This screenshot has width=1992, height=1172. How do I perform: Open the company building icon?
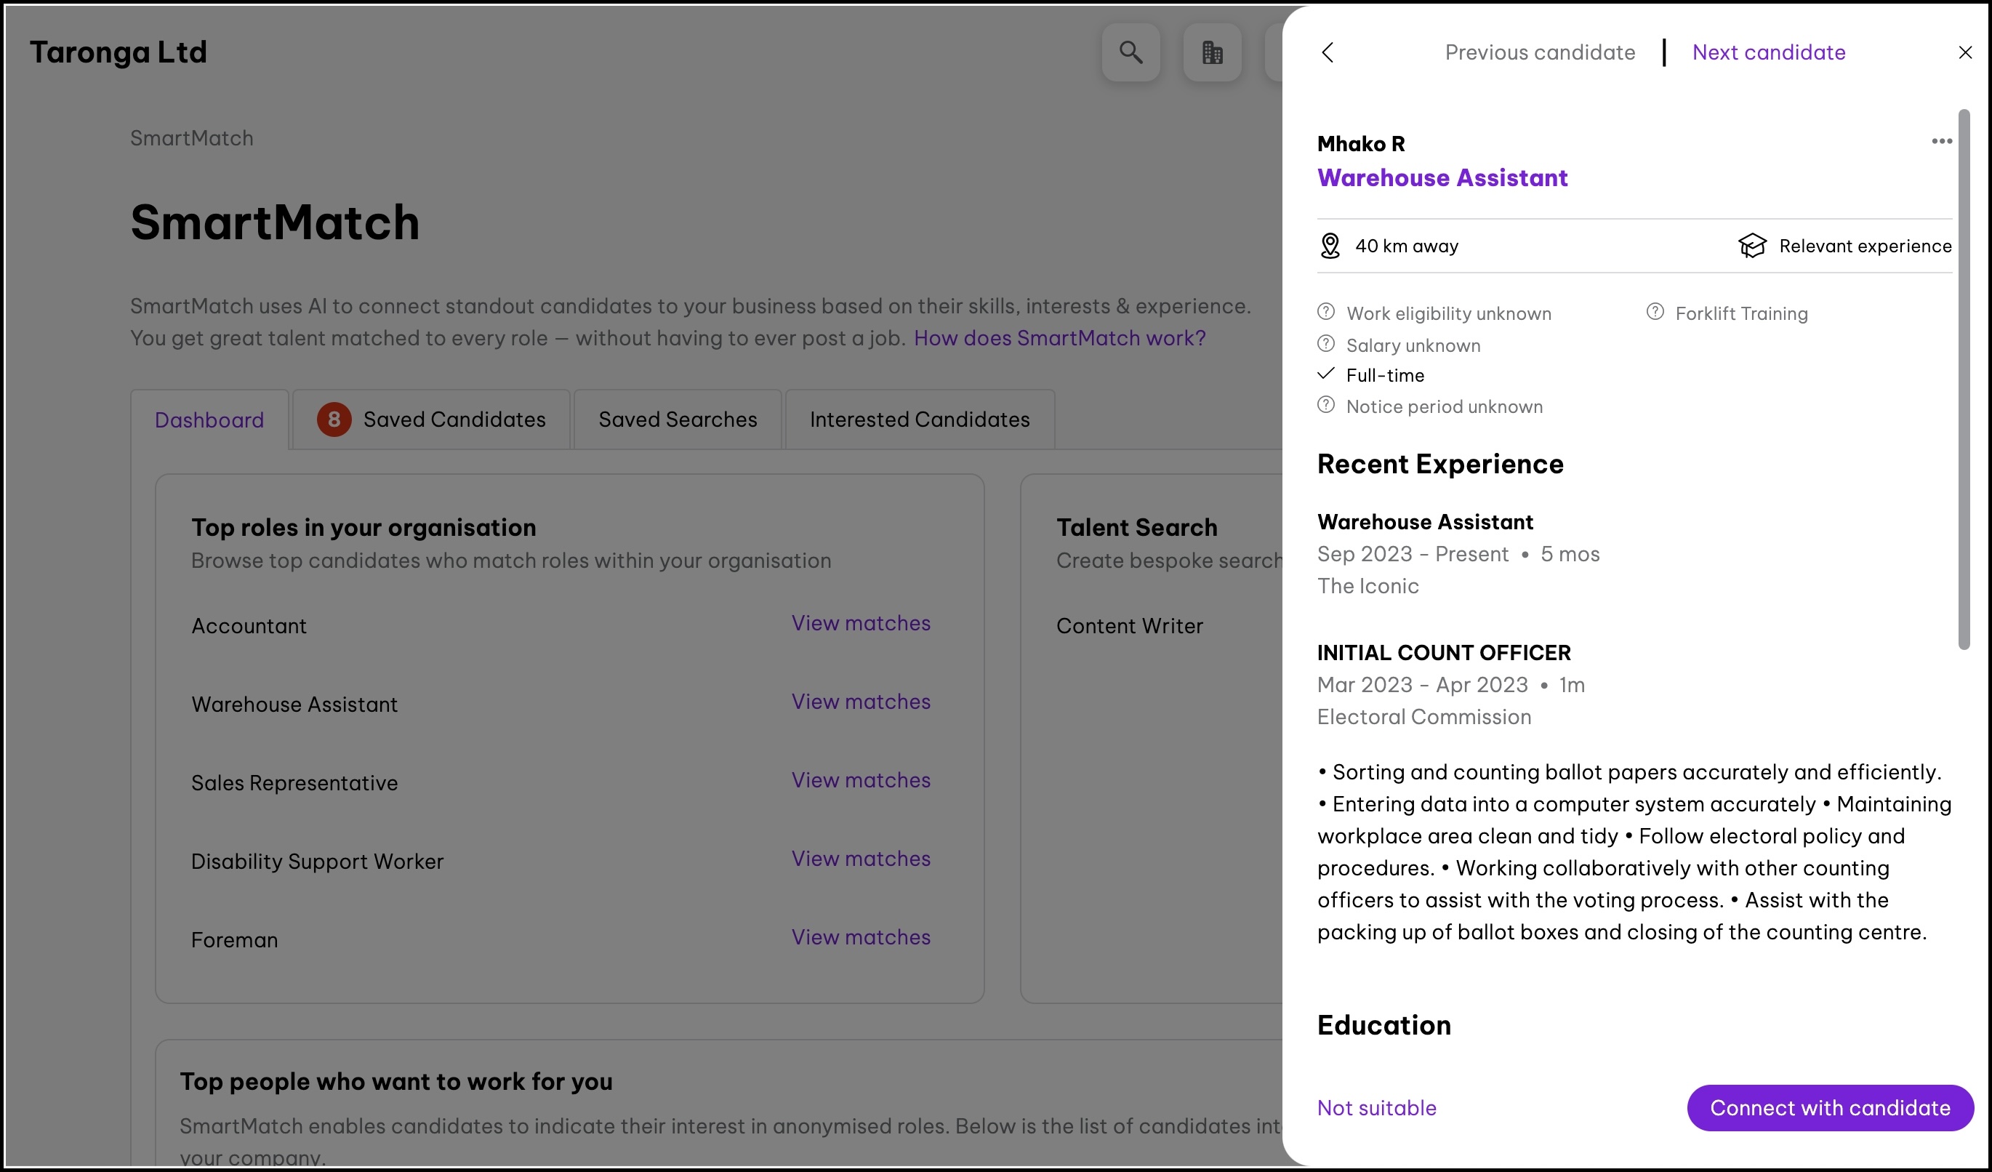tap(1212, 52)
